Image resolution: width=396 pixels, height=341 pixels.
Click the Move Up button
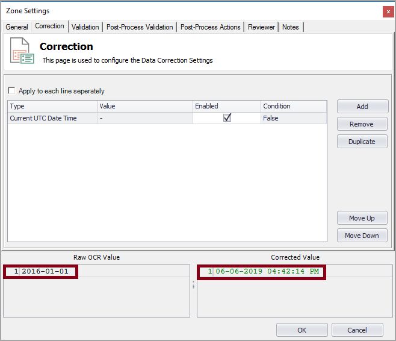point(362,218)
